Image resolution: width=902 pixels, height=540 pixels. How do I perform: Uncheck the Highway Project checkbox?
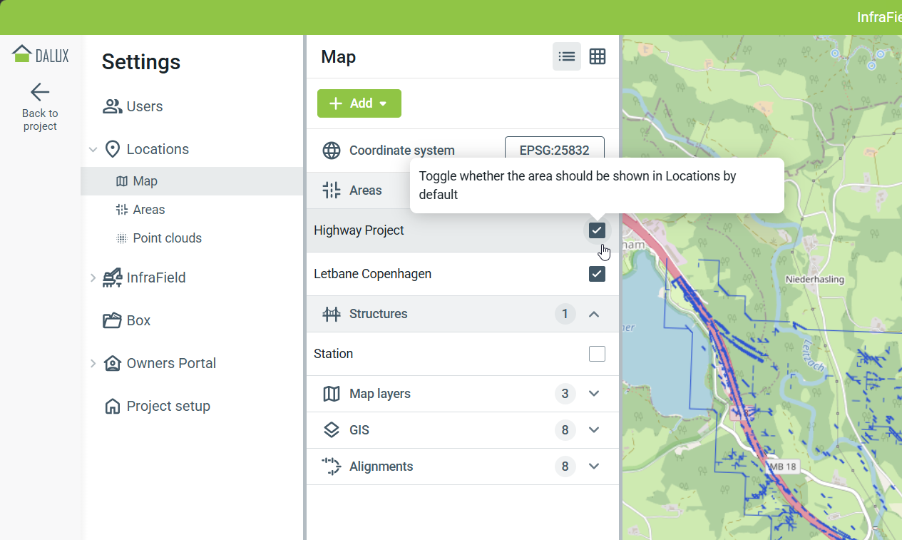597,230
